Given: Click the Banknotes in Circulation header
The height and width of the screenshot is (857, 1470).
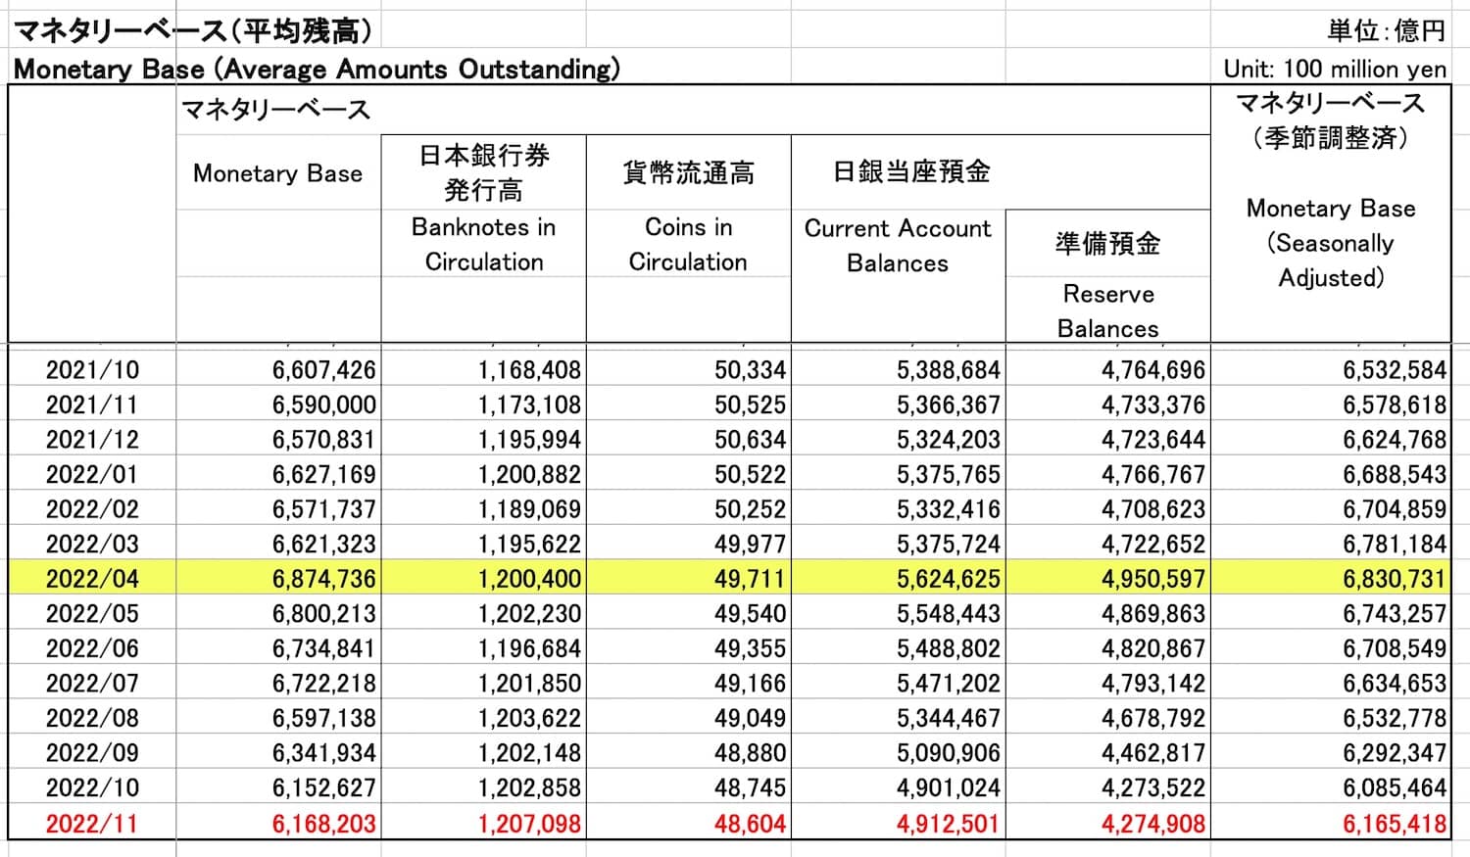Looking at the screenshot, I should [482, 245].
